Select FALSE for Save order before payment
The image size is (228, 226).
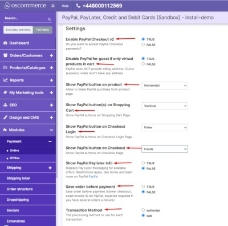tap(143, 192)
